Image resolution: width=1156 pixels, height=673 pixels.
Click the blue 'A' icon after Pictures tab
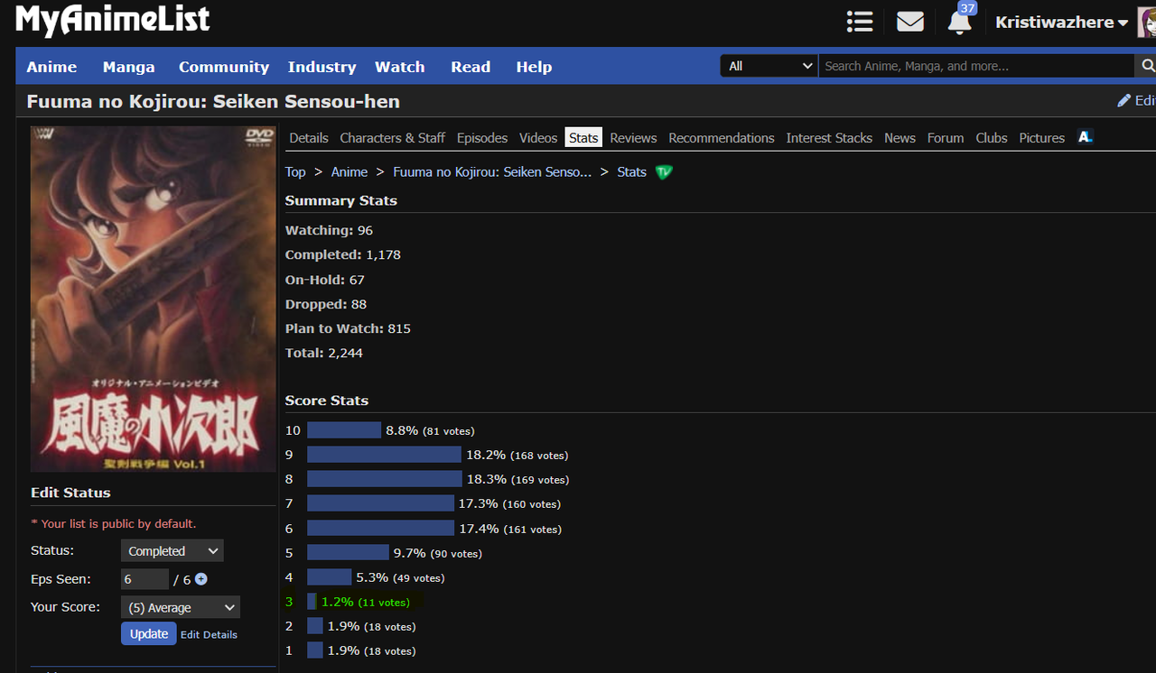click(x=1085, y=137)
